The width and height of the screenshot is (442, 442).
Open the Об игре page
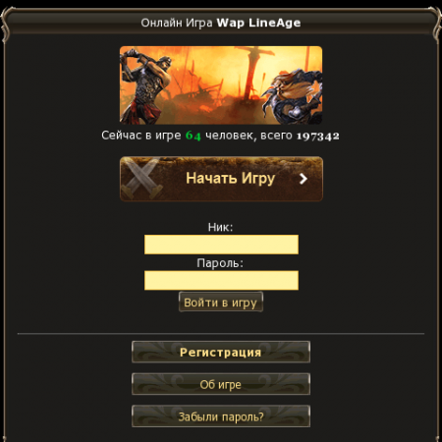[221, 384]
